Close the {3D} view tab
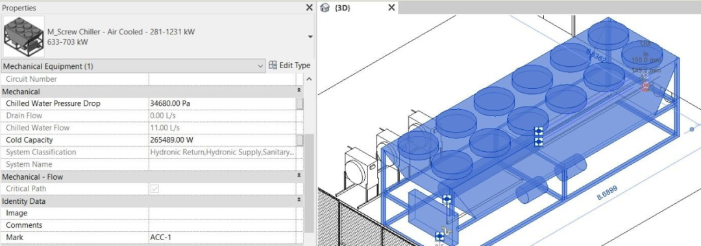701x246 pixels. [x=391, y=8]
